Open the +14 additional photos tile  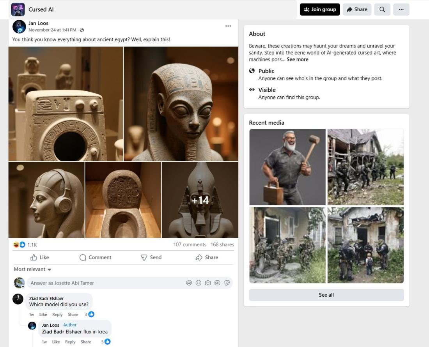[200, 200]
